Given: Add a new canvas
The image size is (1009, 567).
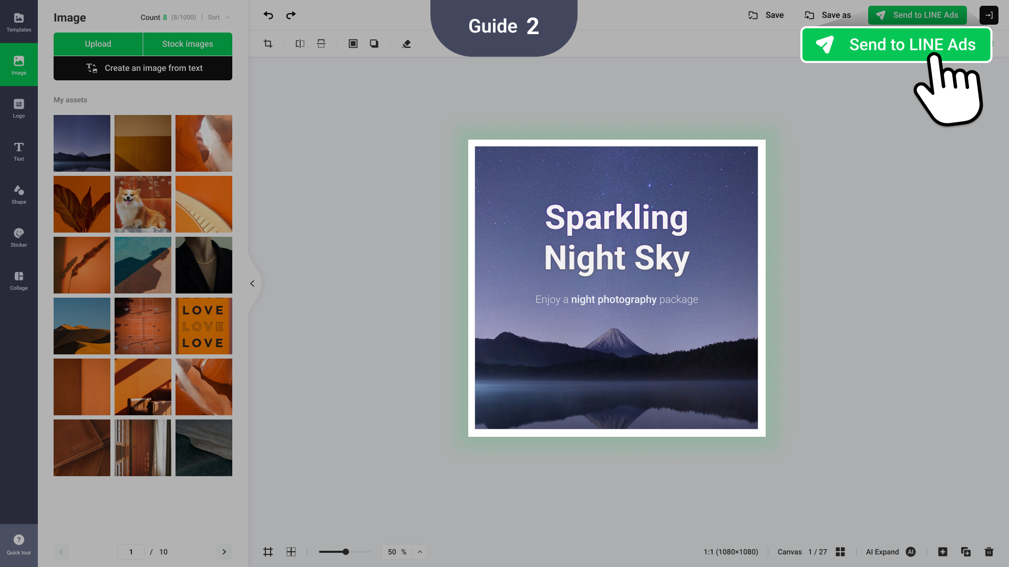Looking at the screenshot, I should point(943,552).
